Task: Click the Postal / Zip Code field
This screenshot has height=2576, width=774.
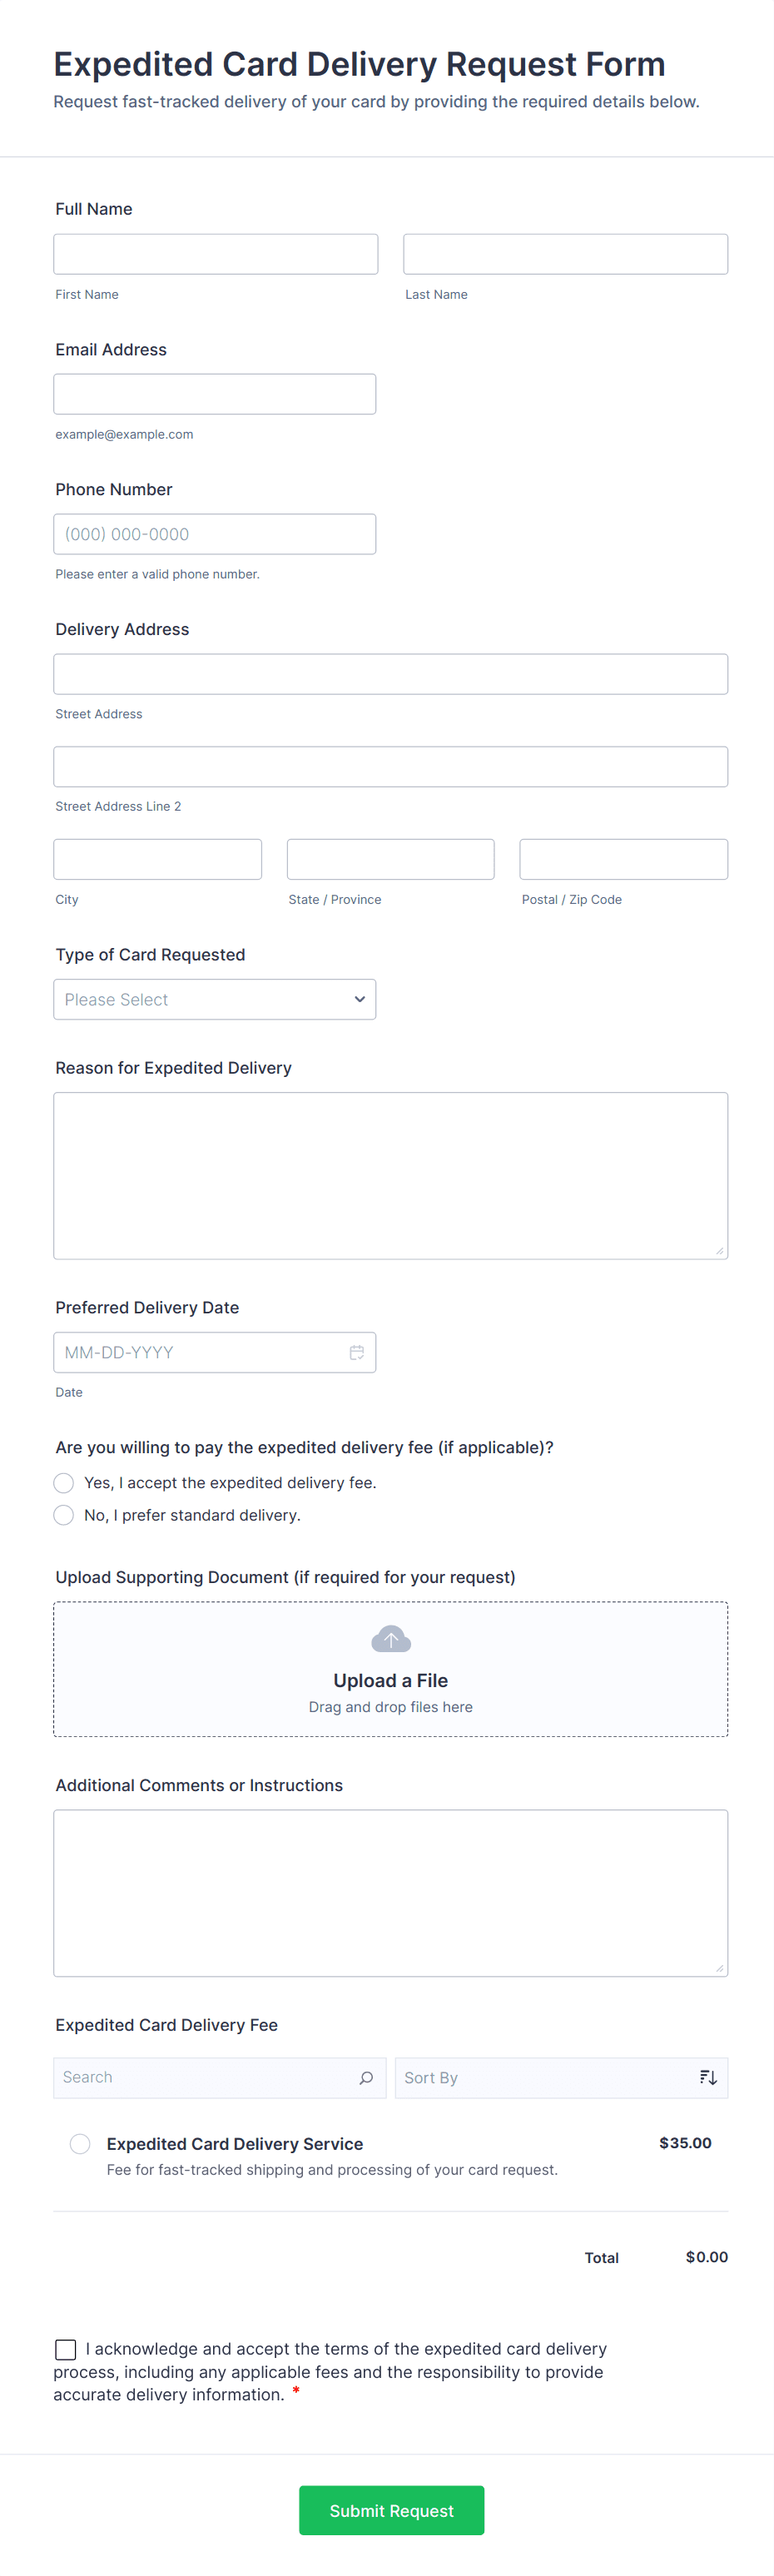Action: point(623,859)
